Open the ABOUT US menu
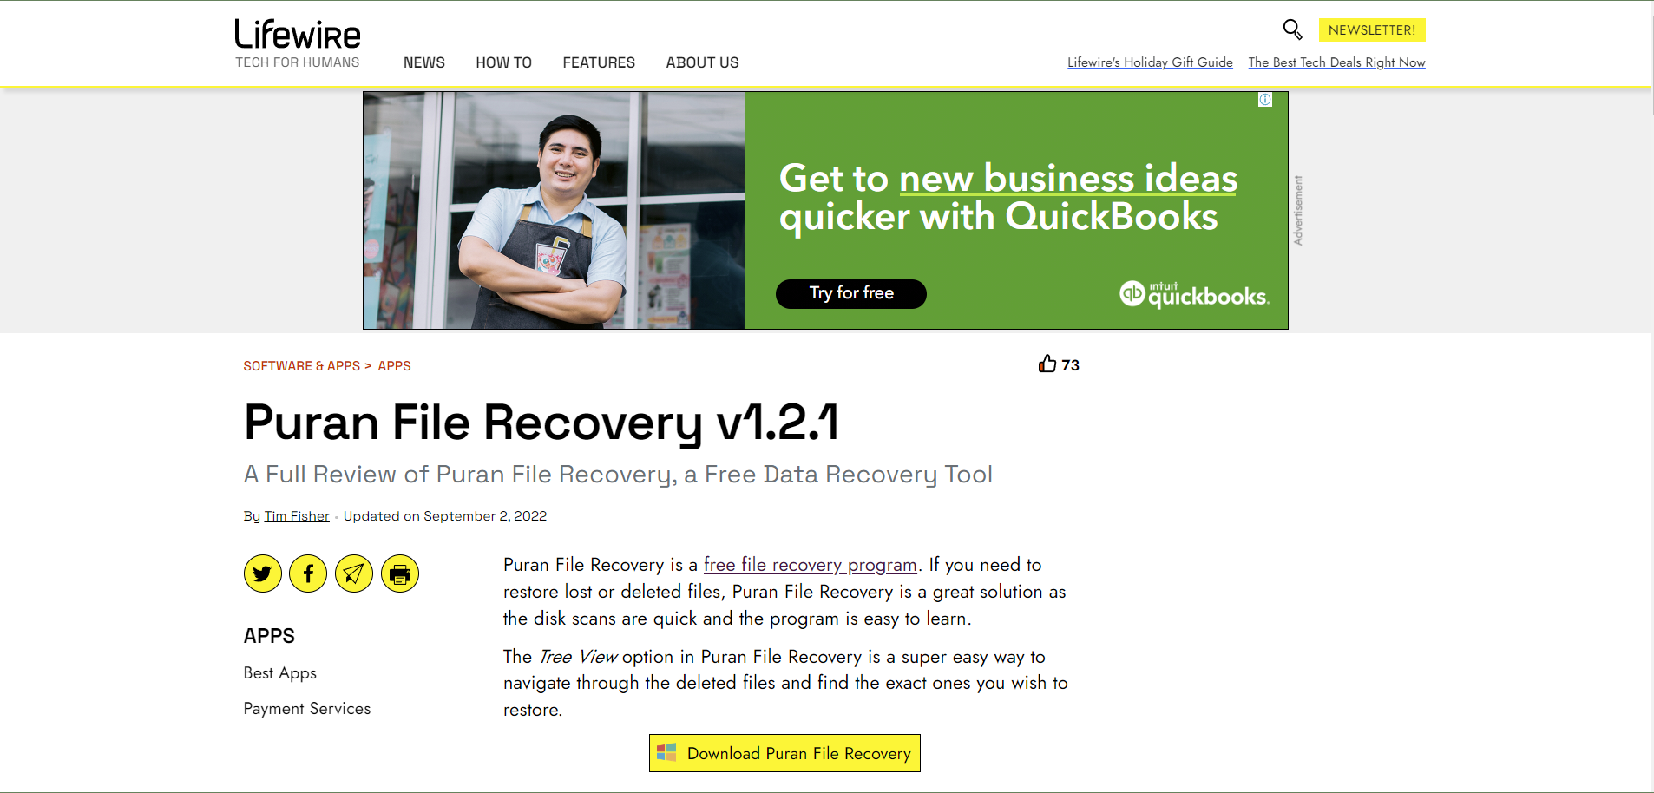1654x793 pixels. [703, 62]
